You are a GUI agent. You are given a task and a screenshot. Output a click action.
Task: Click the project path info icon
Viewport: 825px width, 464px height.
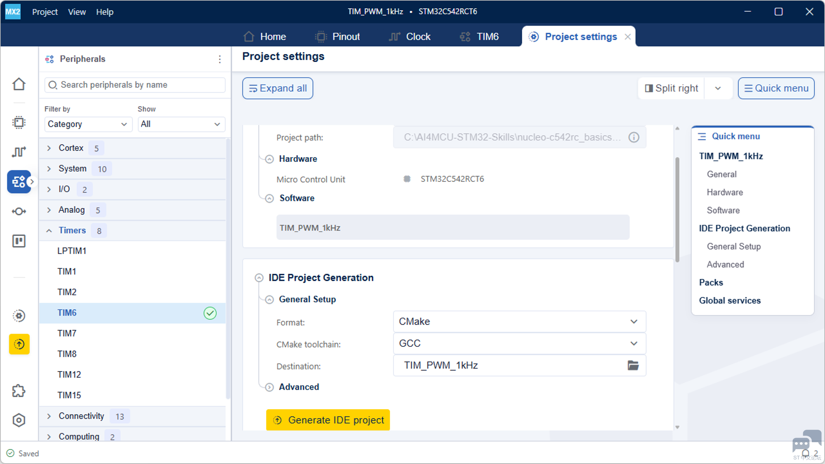(x=634, y=137)
